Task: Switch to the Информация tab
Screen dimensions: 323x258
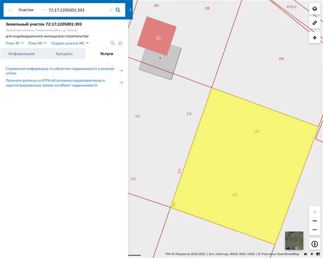Action: [22, 54]
